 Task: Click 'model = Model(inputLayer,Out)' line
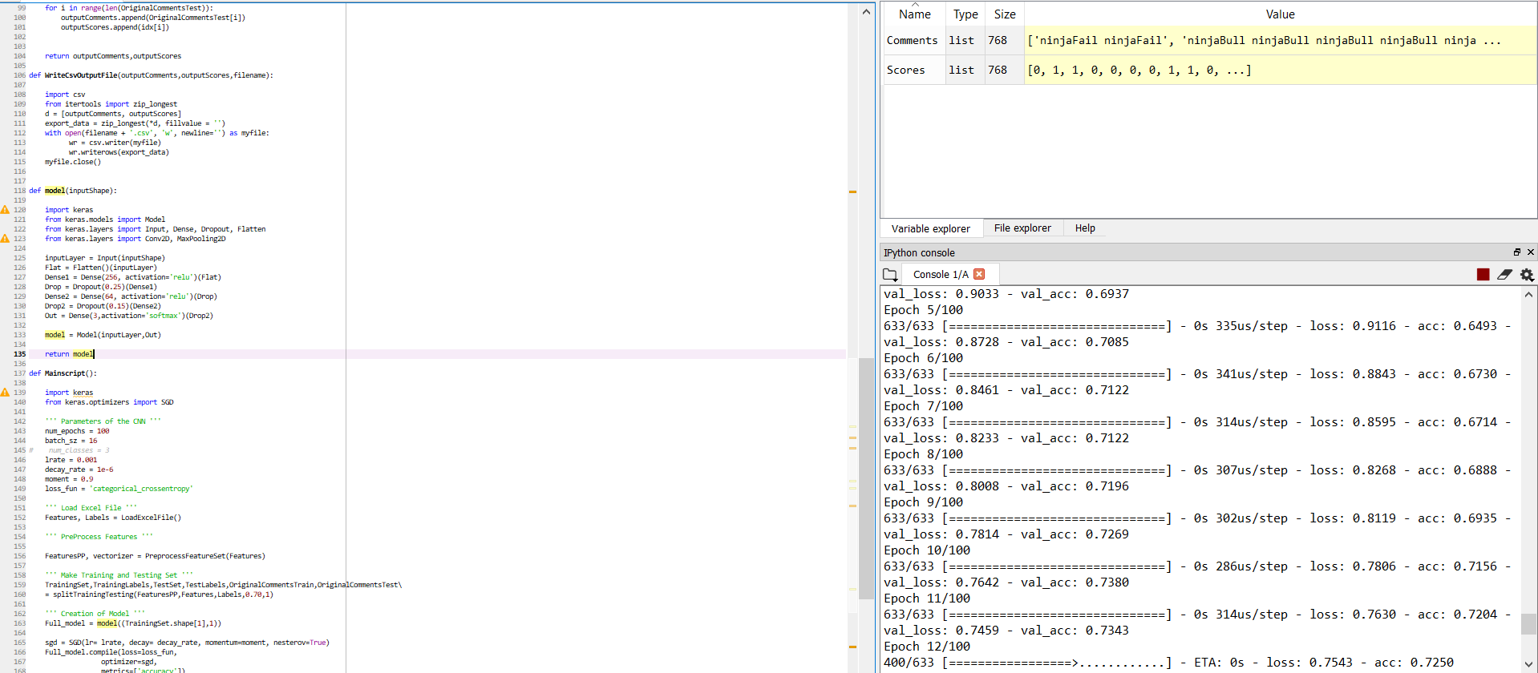103,335
